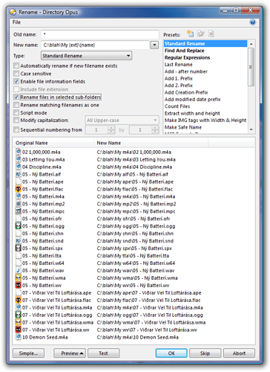Viewport: 270px width, 372px height.
Task: Click the Abort button
Action: 239,353
